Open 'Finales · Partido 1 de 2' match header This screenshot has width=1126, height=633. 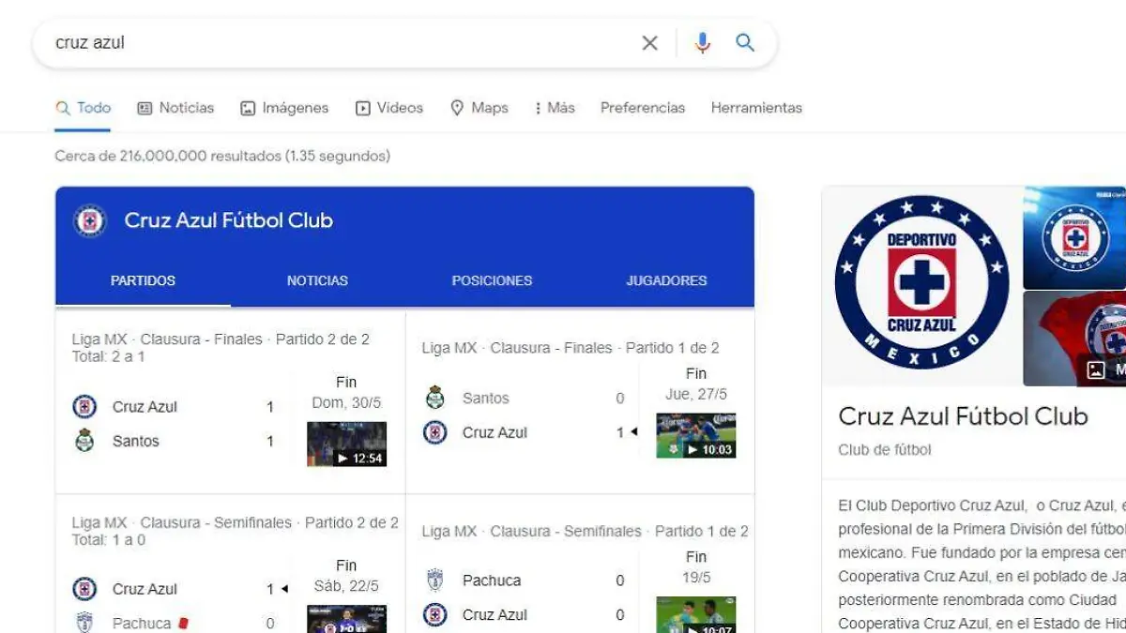571,348
